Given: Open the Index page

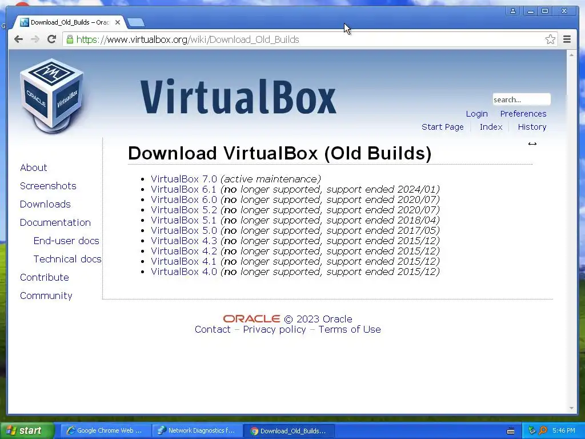Looking at the screenshot, I should click(x=491, y=127).
